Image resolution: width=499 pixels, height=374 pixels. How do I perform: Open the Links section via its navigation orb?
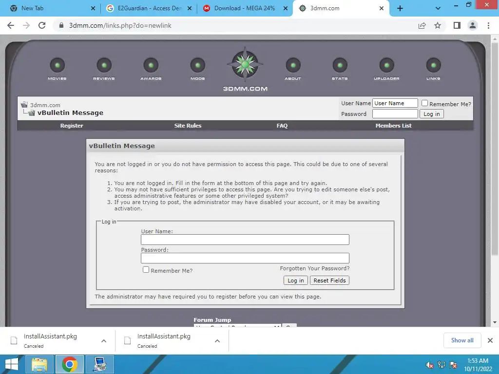pos(433,66)
